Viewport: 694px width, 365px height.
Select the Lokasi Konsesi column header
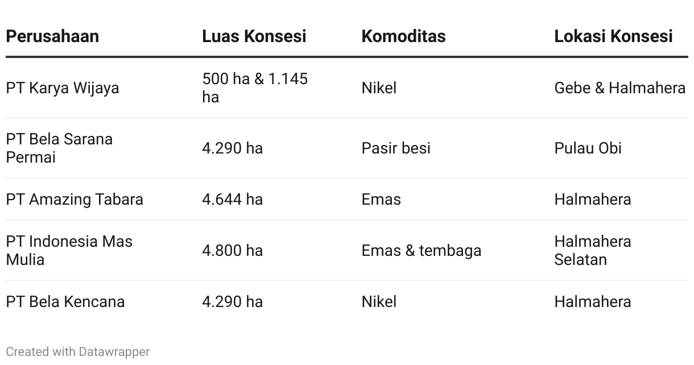(x=613, y=36)
